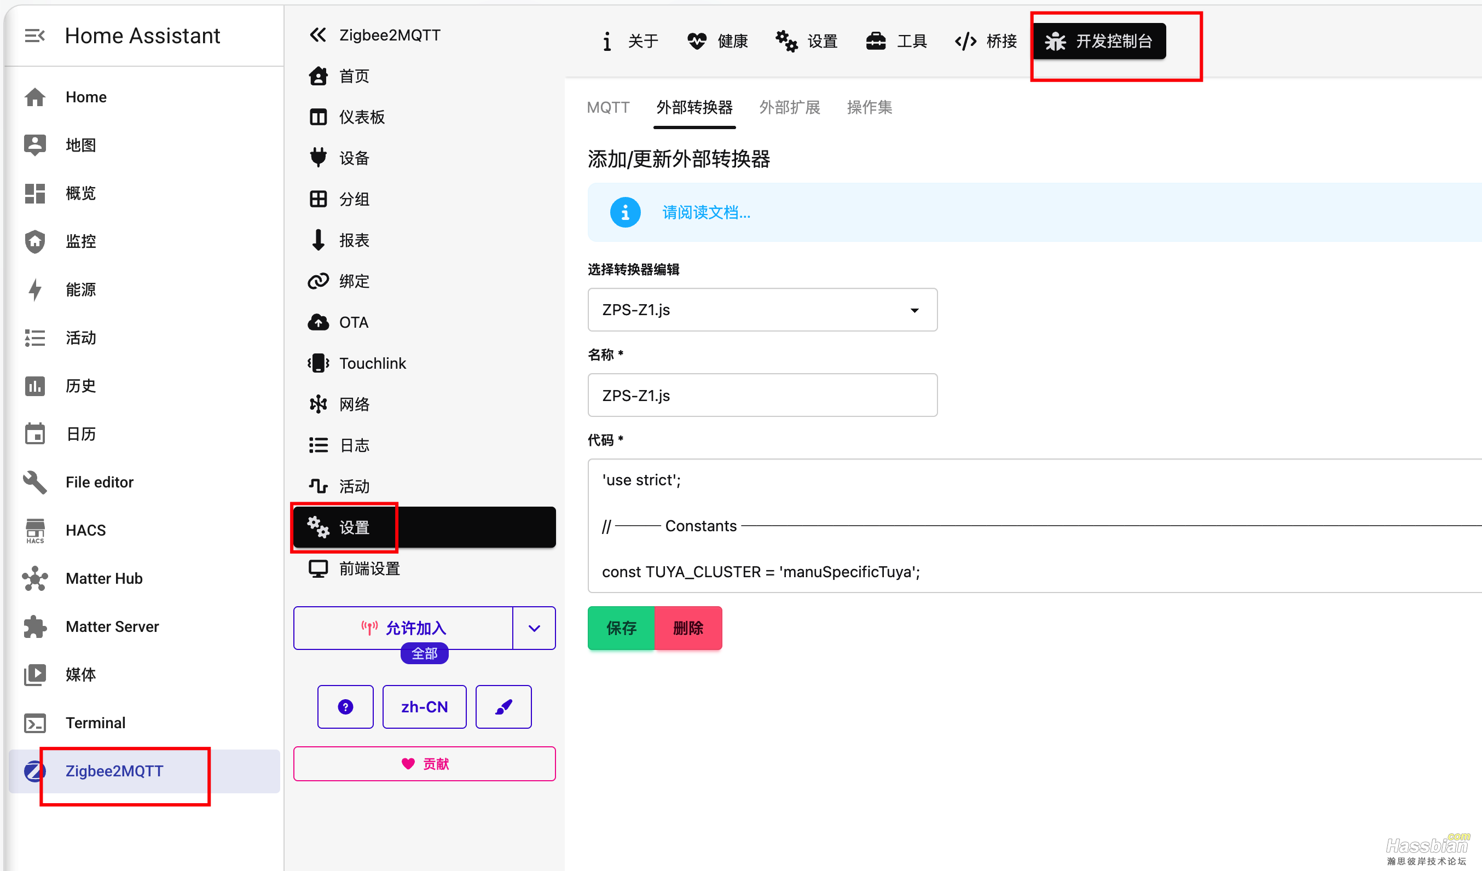Screen dimensions: 1482x871
Task: Click red 删除 delete button
Action: (x=688, y=629)
